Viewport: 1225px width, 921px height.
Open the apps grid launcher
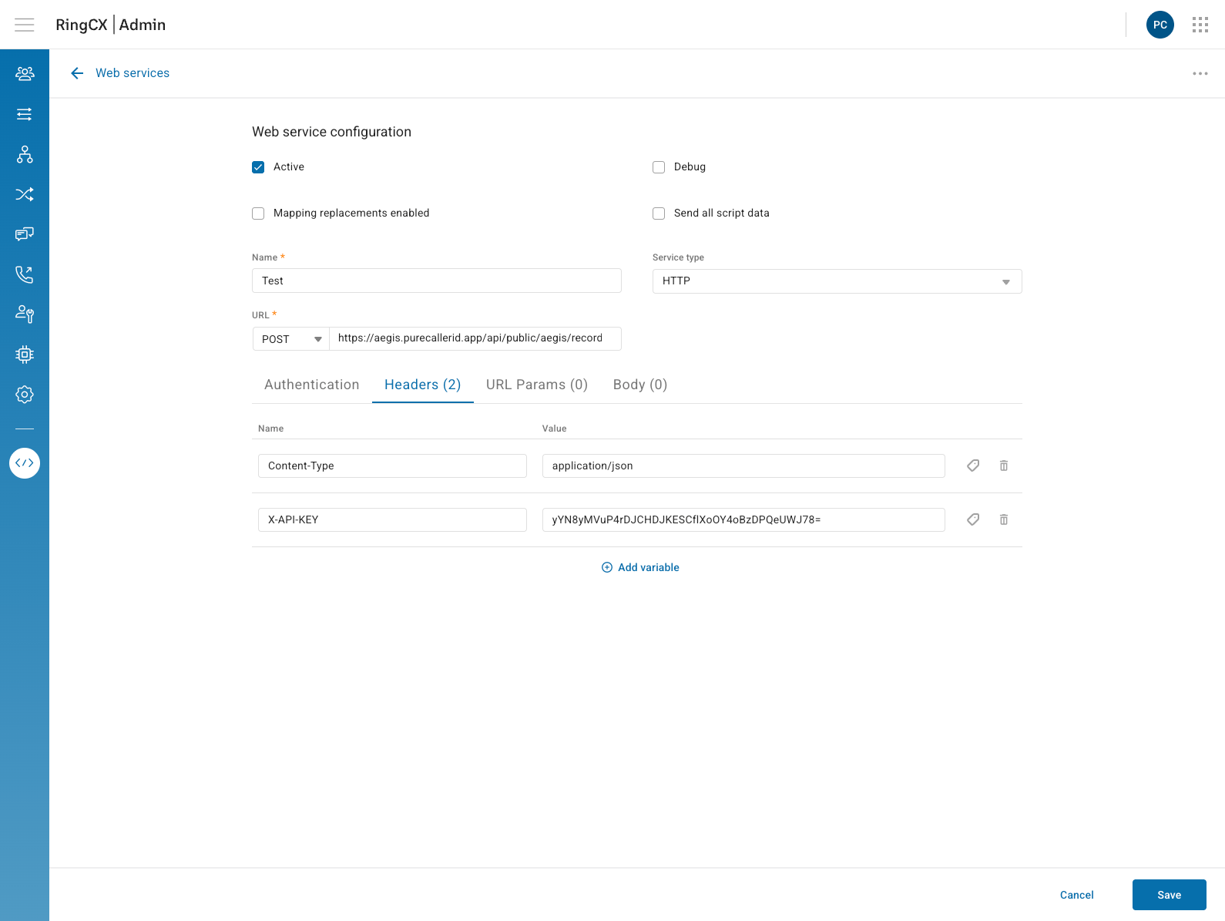pos(1200,25)
